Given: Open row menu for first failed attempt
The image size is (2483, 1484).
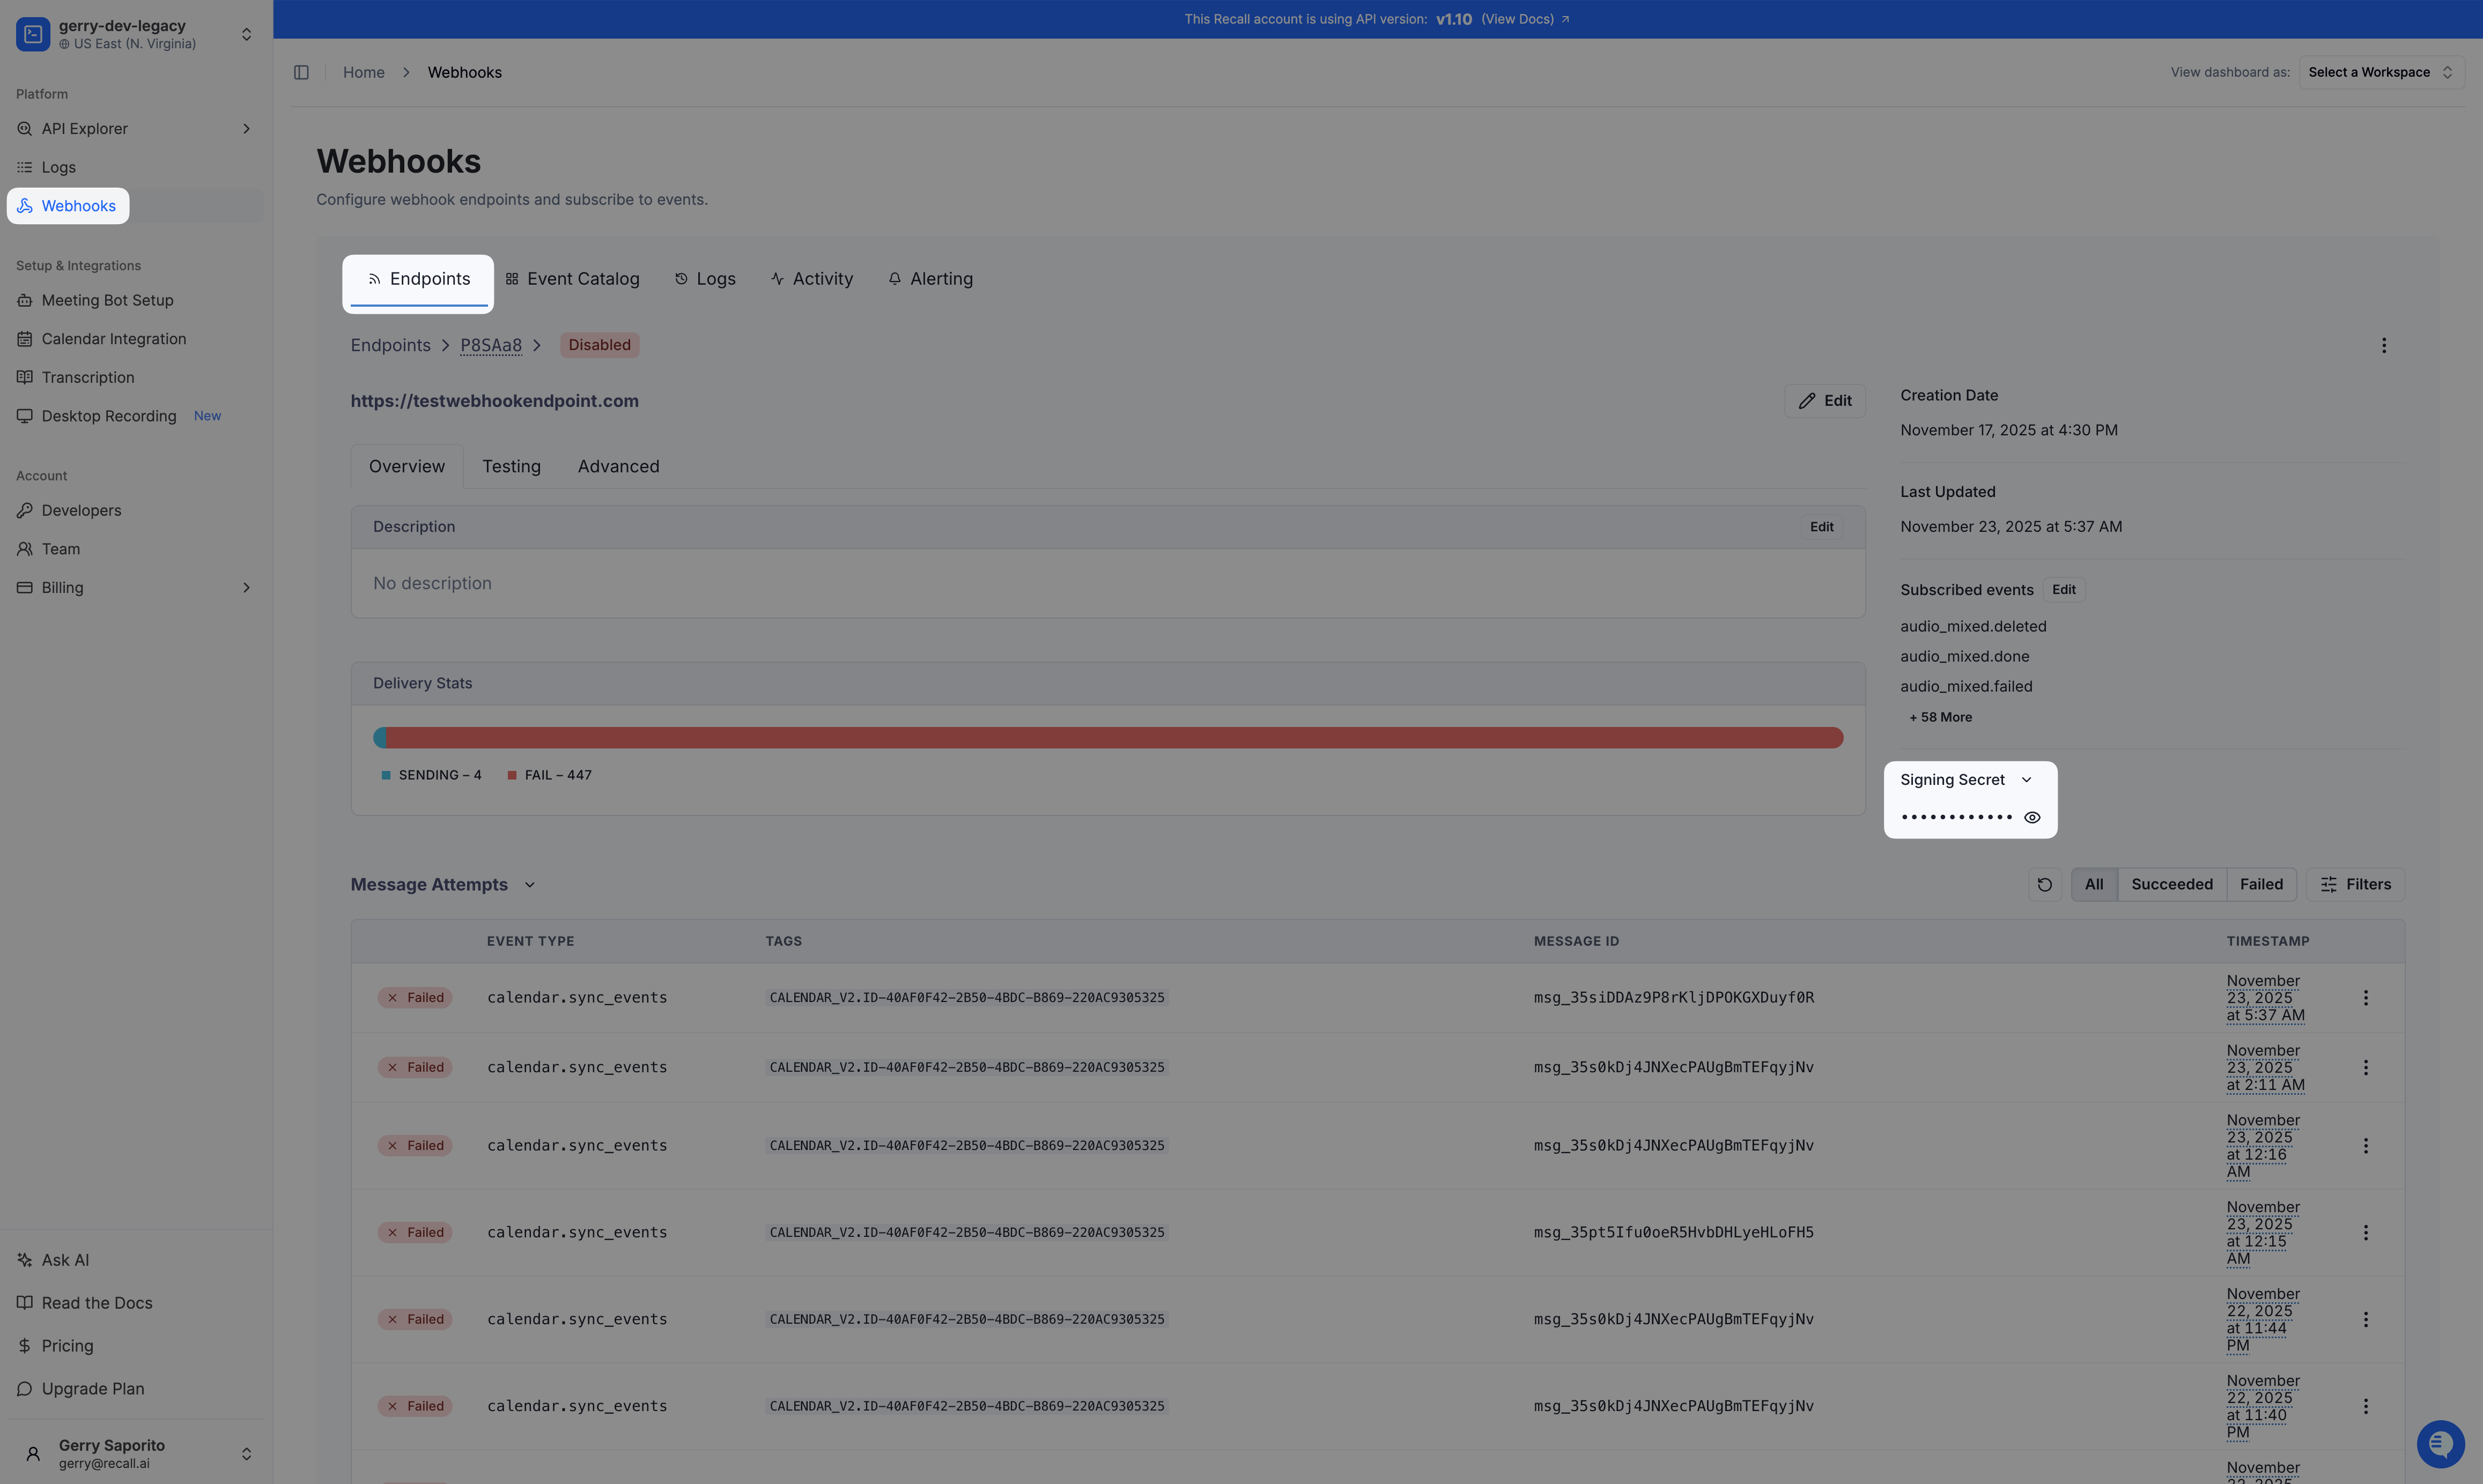Looking at the screenshot, I should click(2365, 998).
